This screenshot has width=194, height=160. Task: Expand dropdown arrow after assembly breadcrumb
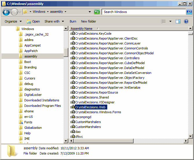coord(65,12)
